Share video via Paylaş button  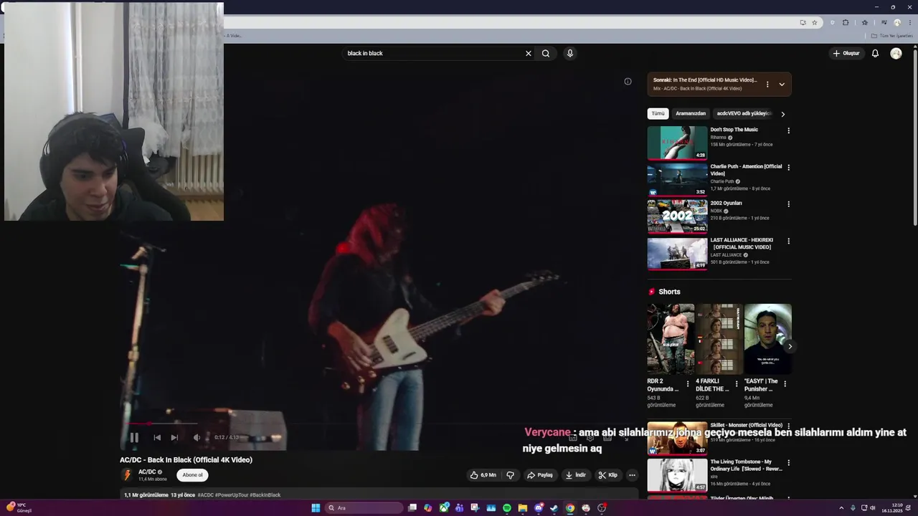pos(540,475)
